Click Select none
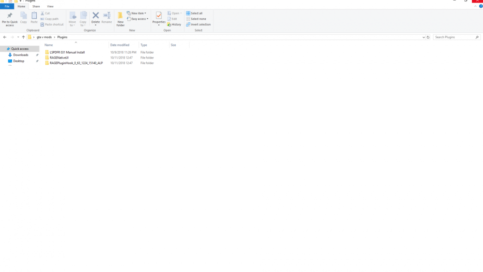Screen dimensions: 483x272 (196, 19)
